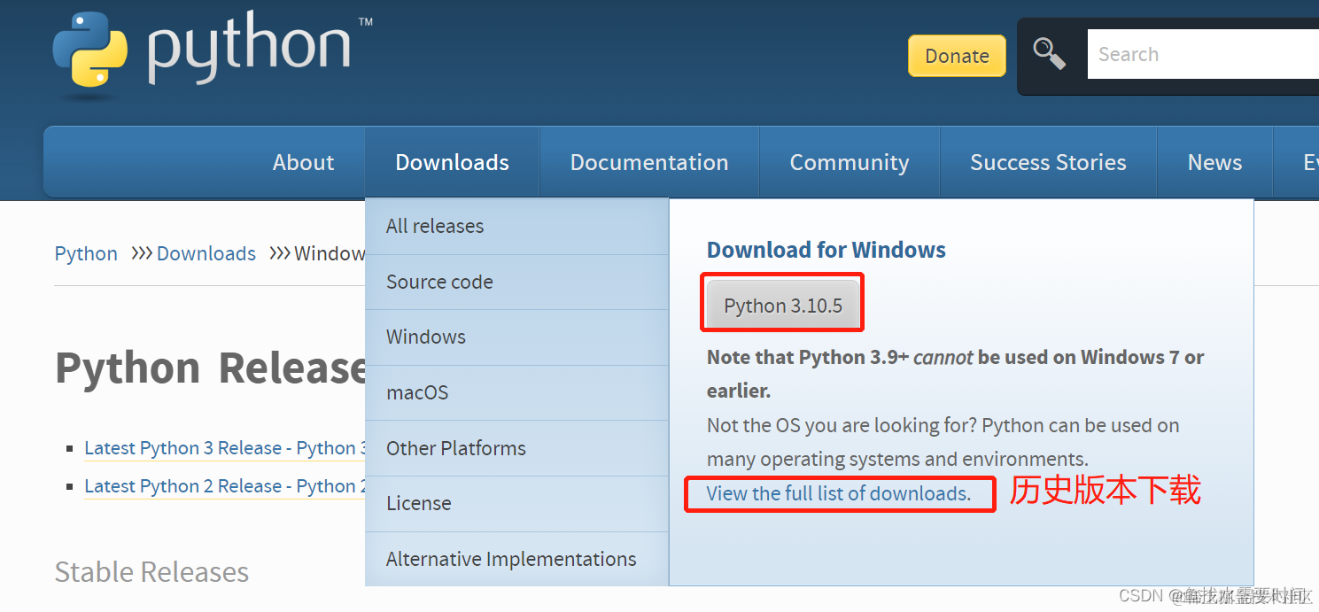
Task: Select Alternative Implementations menu entry
Action: coord(511,559)
